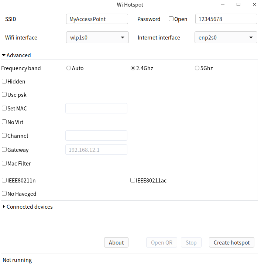Click the Gateway address field
261x273 pixels.
[96, 150]
